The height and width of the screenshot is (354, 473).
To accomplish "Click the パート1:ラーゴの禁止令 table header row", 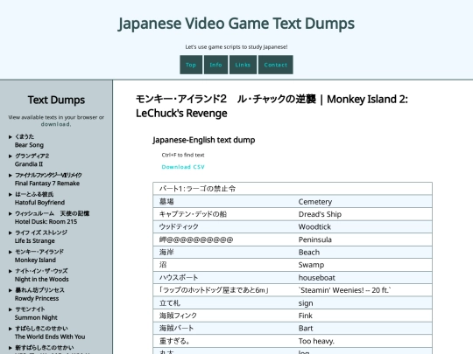I will coord(293,189).
